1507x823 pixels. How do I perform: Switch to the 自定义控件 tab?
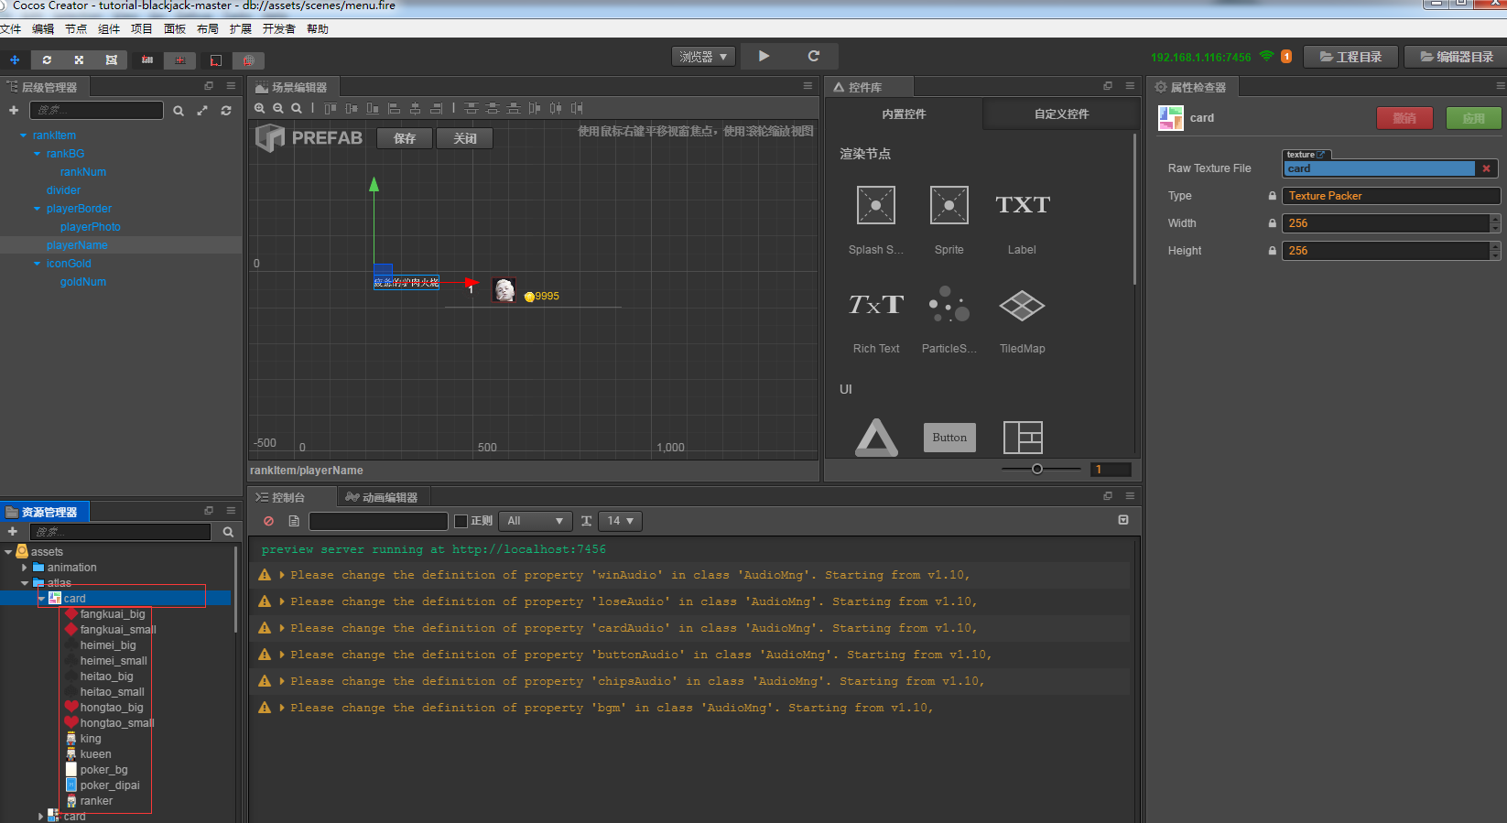coord(1061,114)
